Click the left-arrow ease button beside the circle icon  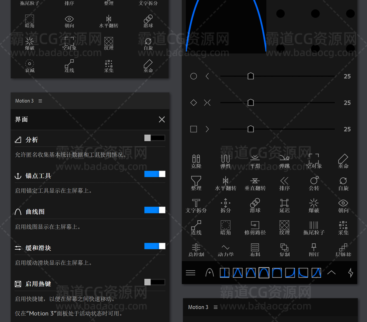[x=207, y=76]
